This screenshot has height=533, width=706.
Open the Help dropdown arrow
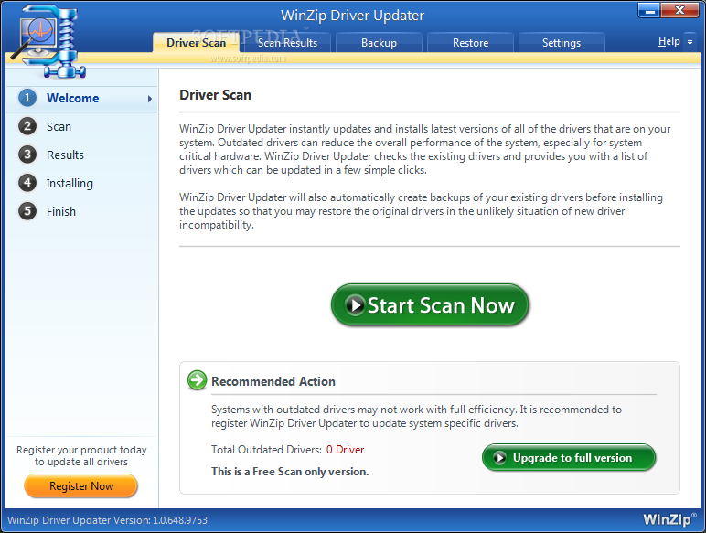(690, 42)
